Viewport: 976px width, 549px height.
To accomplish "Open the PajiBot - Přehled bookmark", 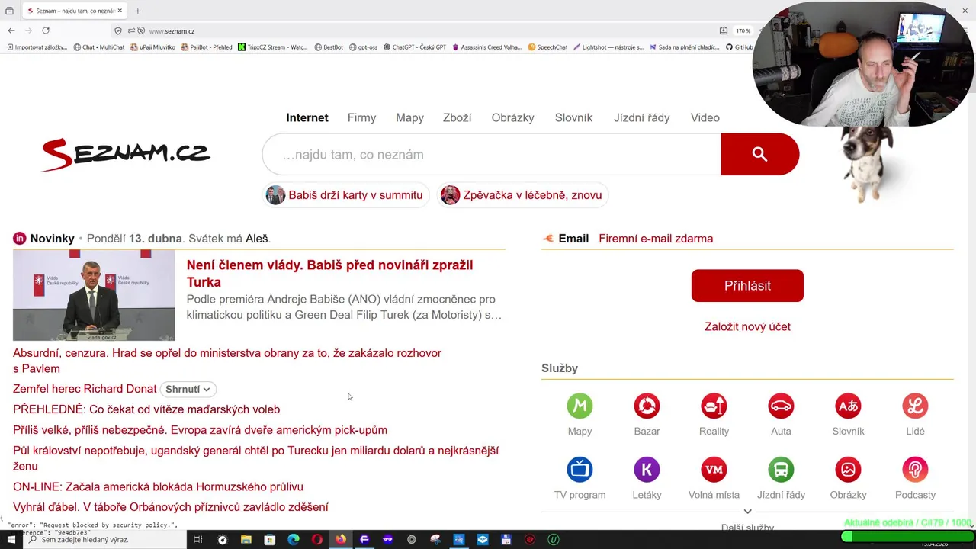I will click(206, 47).
